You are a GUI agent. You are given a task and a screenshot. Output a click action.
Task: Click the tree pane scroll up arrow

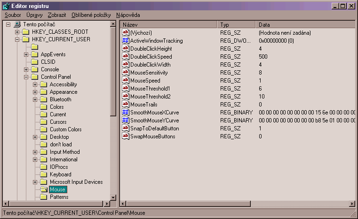point(113,24)
